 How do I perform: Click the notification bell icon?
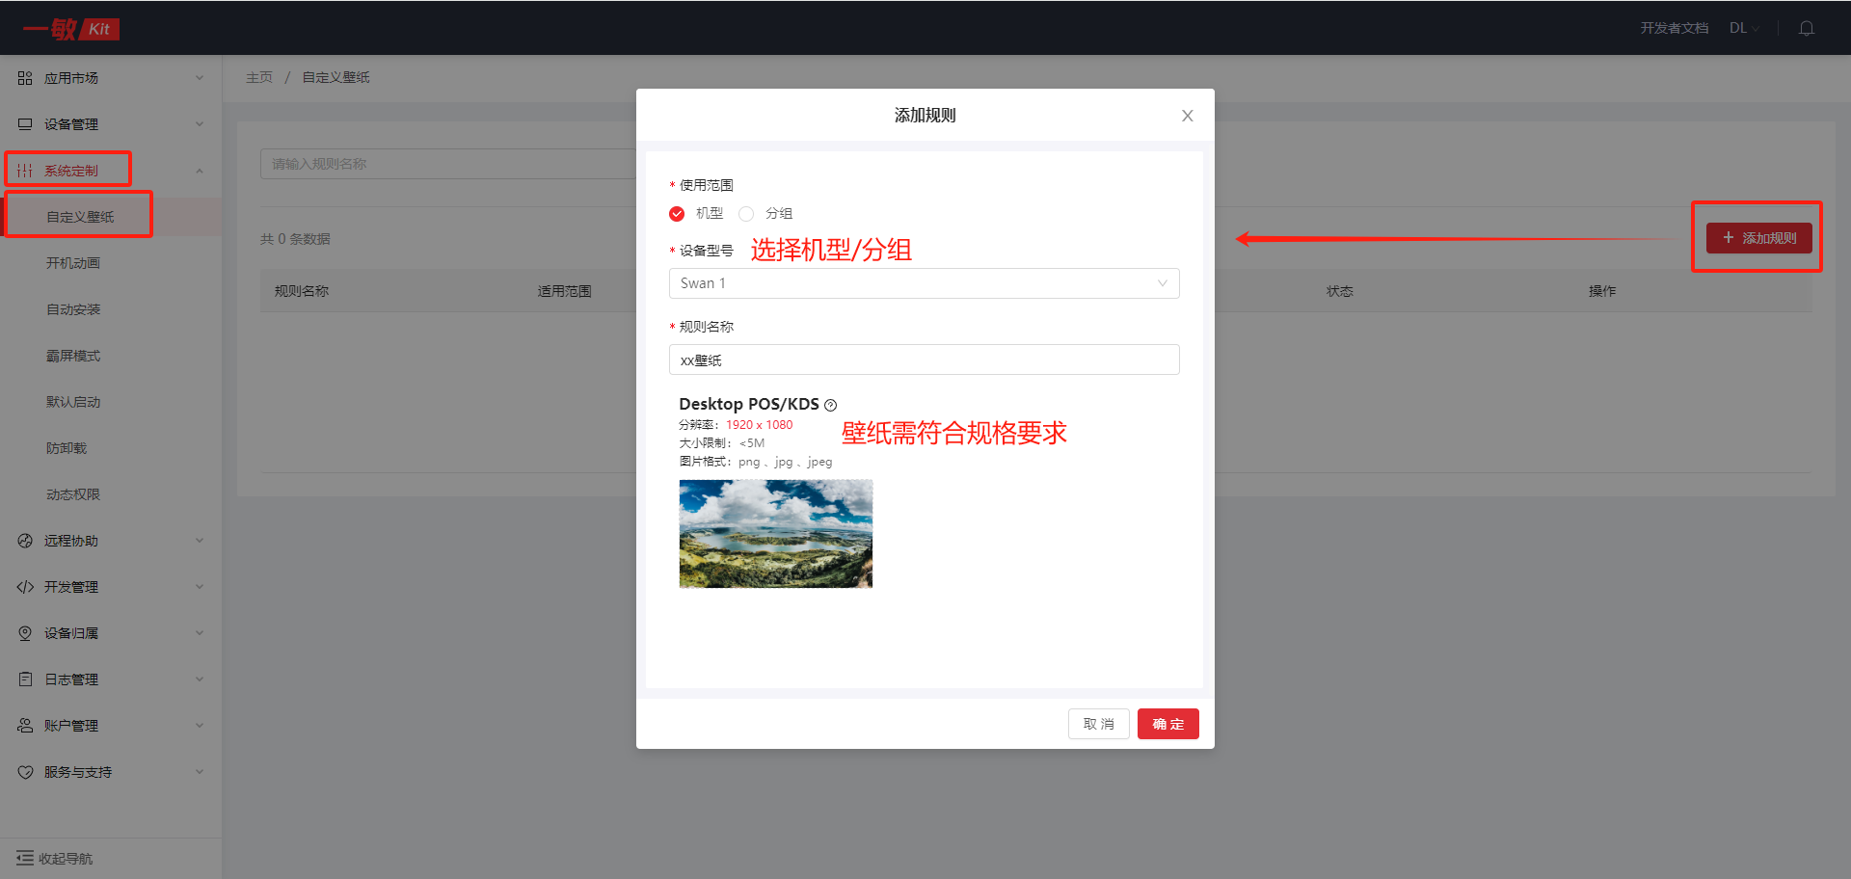click(x=1806, y=28)
